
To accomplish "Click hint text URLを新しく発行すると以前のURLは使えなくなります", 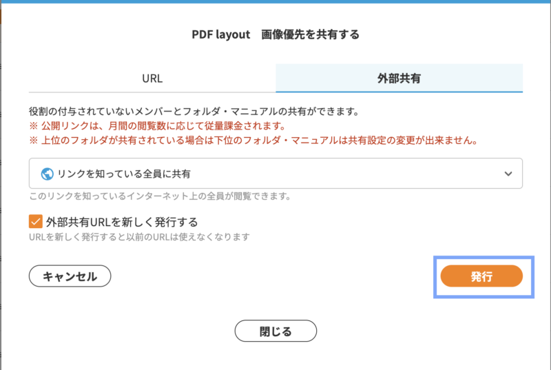I will point(140,237).
